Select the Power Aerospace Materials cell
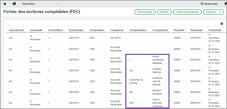Viewport: 227px width, 109px height. click(158, 60)
